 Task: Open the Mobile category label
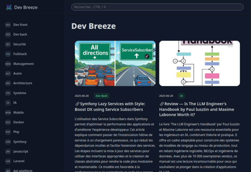(19, 113)
